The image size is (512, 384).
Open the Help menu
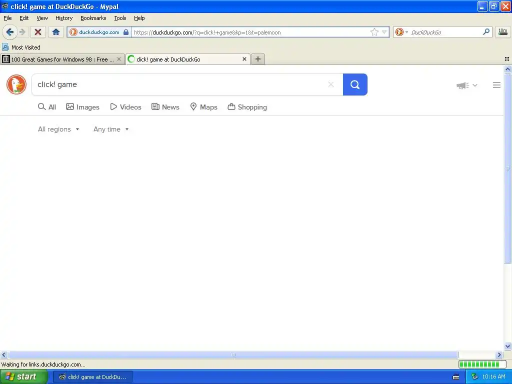(x=139, y=18)
